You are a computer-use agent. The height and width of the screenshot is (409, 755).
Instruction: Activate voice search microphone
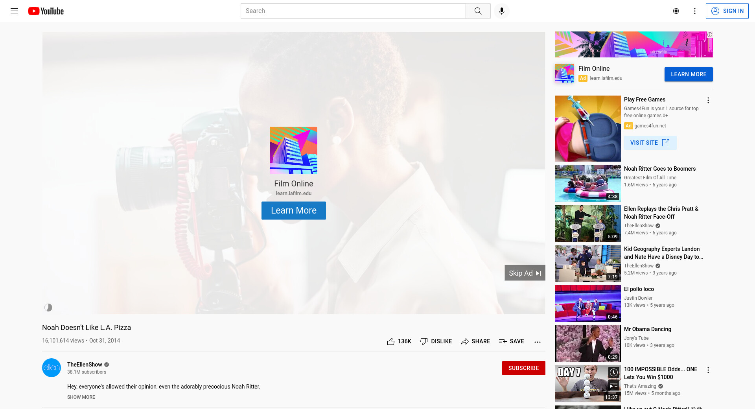coord(501,11)
